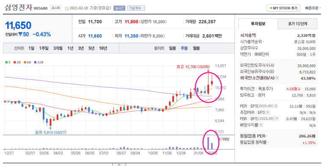
Task: Click the plus icon on MY STOCK 추가
Action: 271,8
